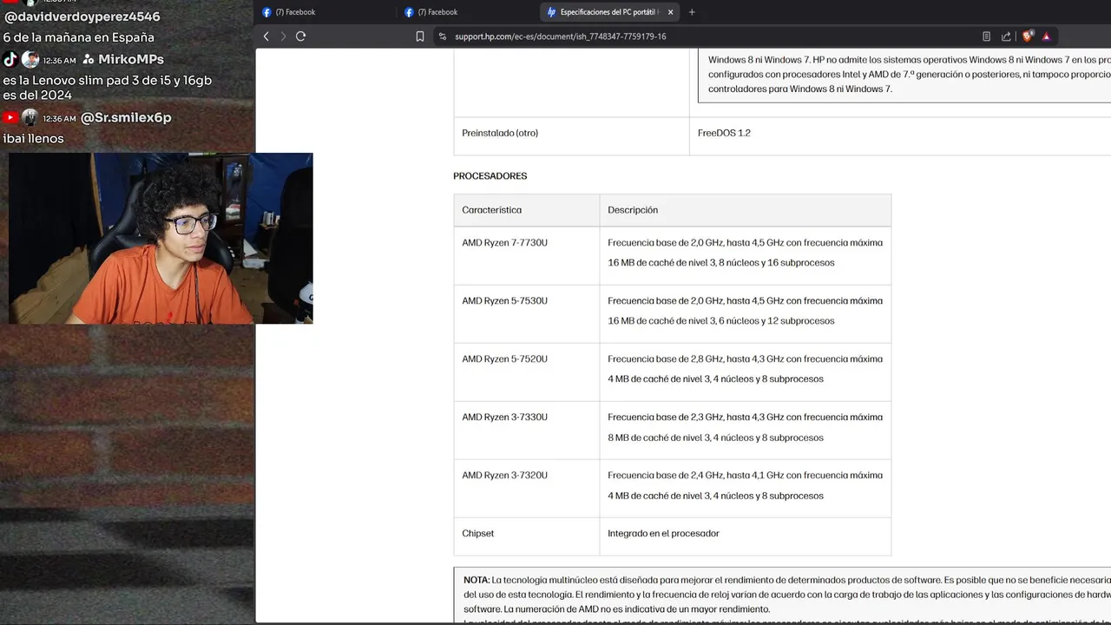Screen dimensions: 1111x625
Task: Click the address bar URL support.hp.com
Action: (x=561, y=36)
